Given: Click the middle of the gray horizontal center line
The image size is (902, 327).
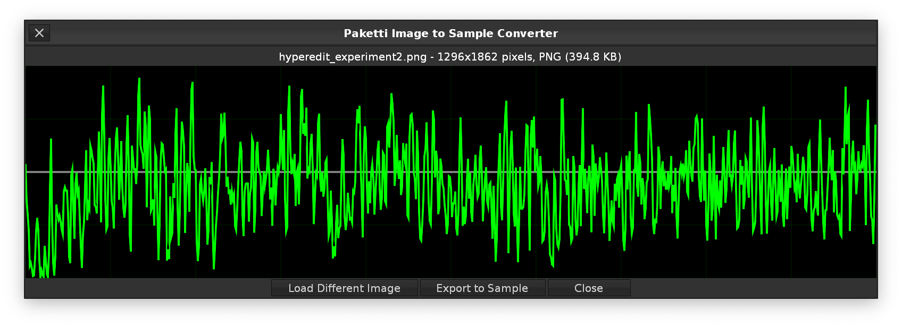Looking at the screenshot, I should (451, 172).
